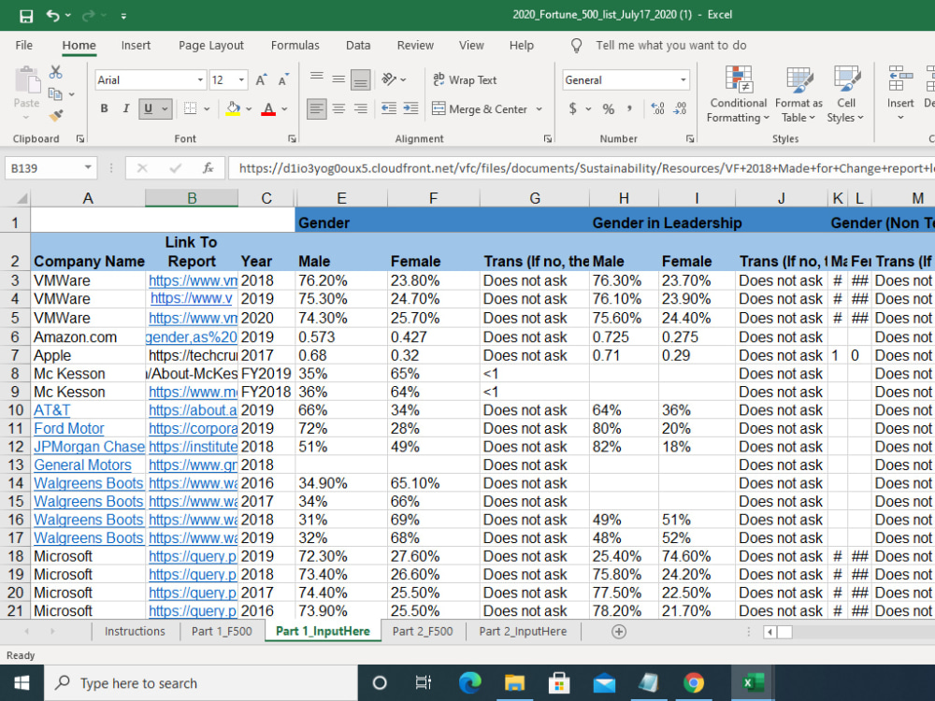
Task: Copy selection using the Copy icon
Action: coord(55,93)
